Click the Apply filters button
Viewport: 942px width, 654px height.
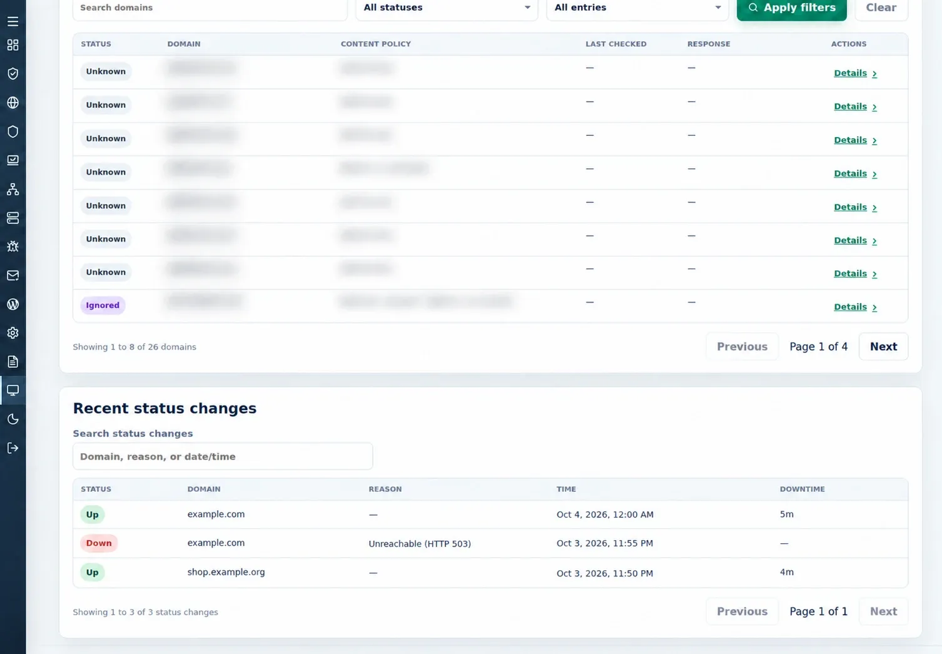pos(791,8)
